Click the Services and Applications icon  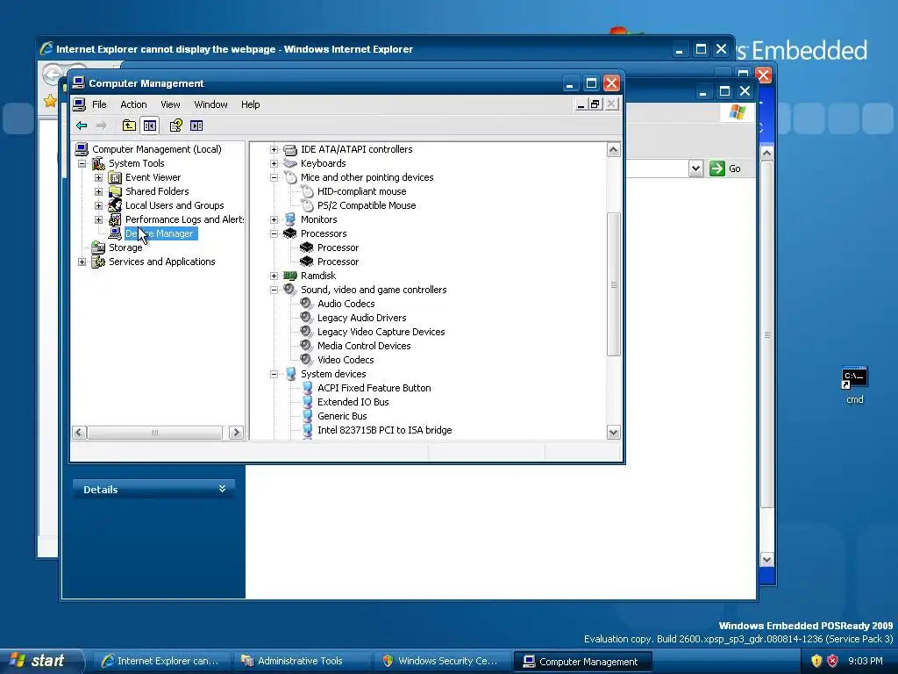pos(98,262)
